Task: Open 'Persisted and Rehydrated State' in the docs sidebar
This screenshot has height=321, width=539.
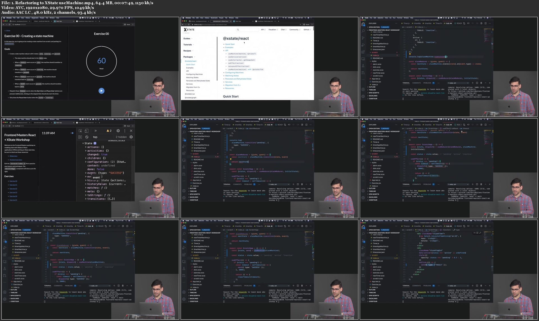Action: [x=198, y=81]
